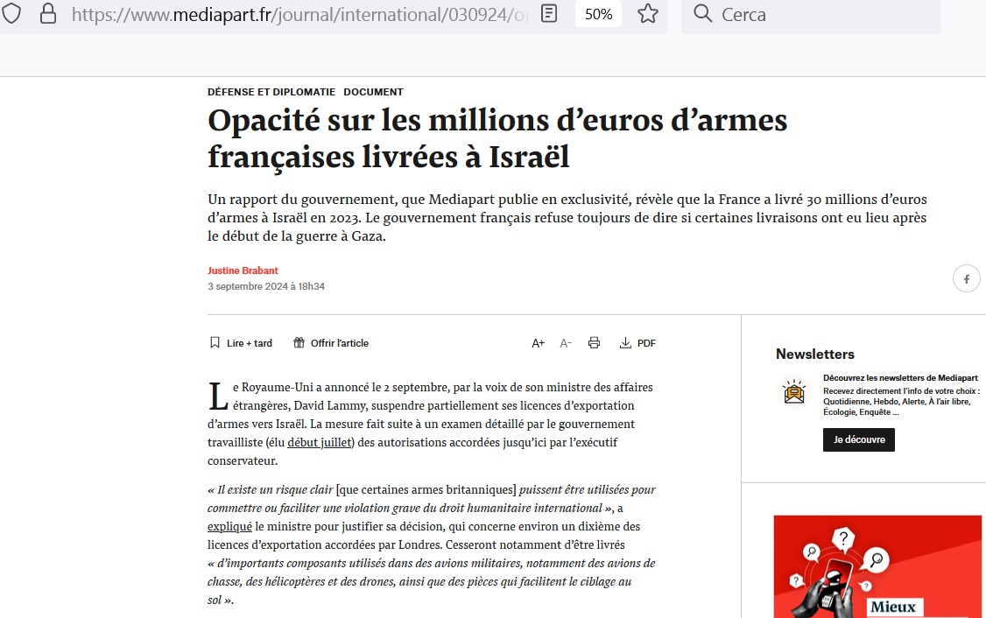Click the Je découvre newsletter button
The image size is (986, 618).
pos(858,439)
